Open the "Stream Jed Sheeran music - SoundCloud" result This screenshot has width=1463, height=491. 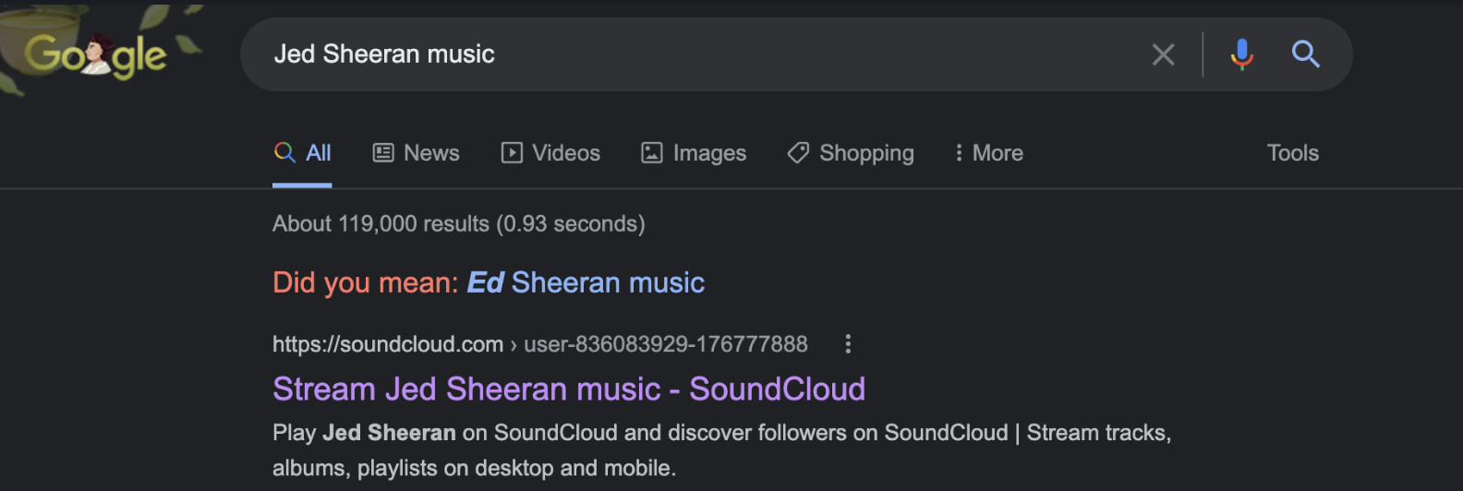pyautogui.click(x=569, y=389)
